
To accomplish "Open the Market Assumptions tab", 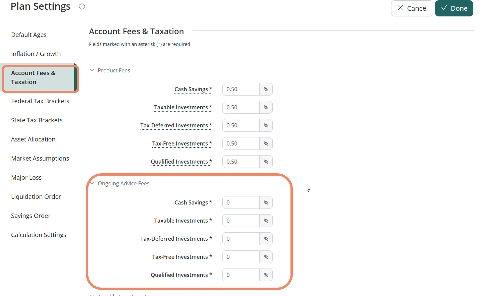I will coord(40,159).
